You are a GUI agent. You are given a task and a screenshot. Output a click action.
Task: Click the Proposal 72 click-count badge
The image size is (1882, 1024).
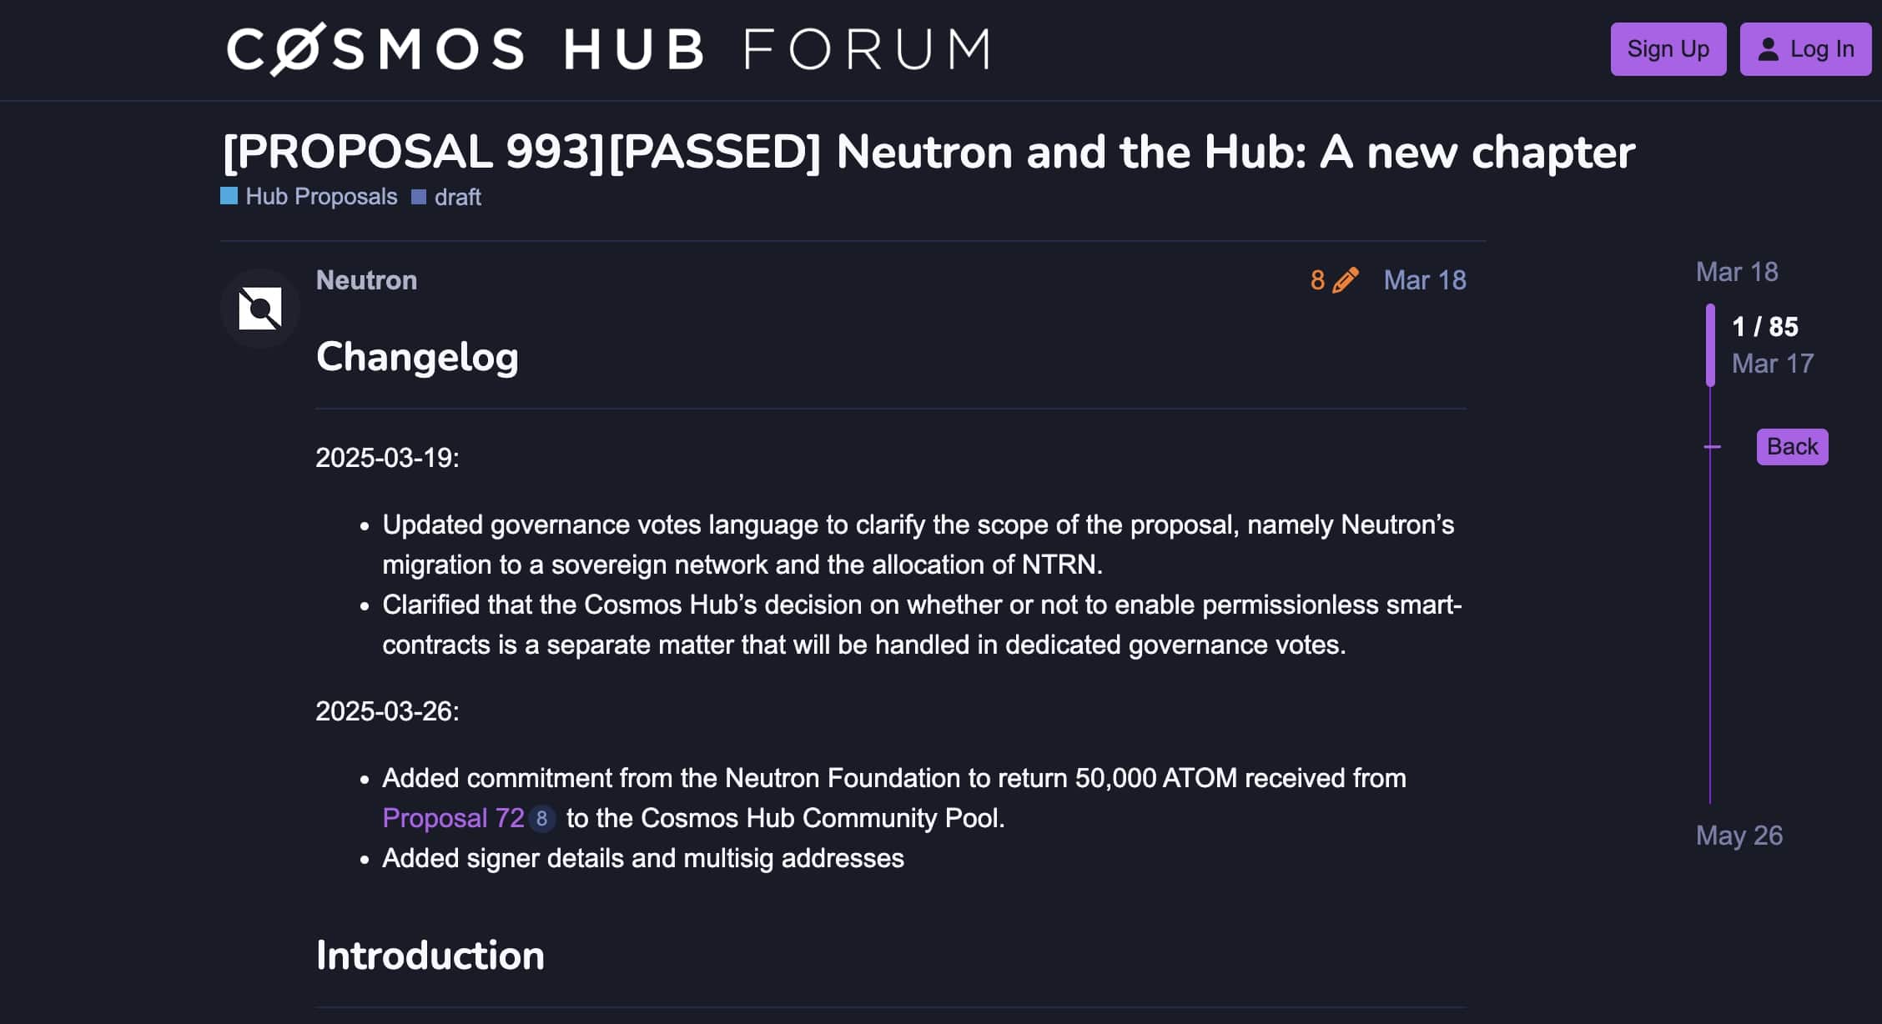pos(541,818)
